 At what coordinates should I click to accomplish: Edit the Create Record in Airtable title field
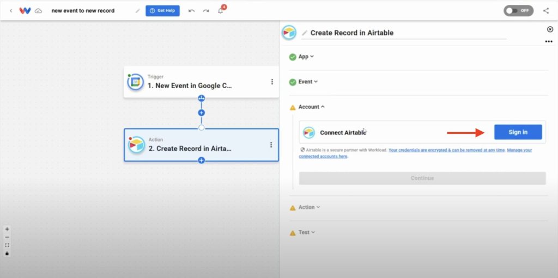[x=404, y=33]
